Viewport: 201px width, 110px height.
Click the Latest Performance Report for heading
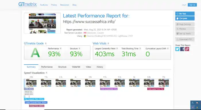pyautogui.click(x=96, y=16)
